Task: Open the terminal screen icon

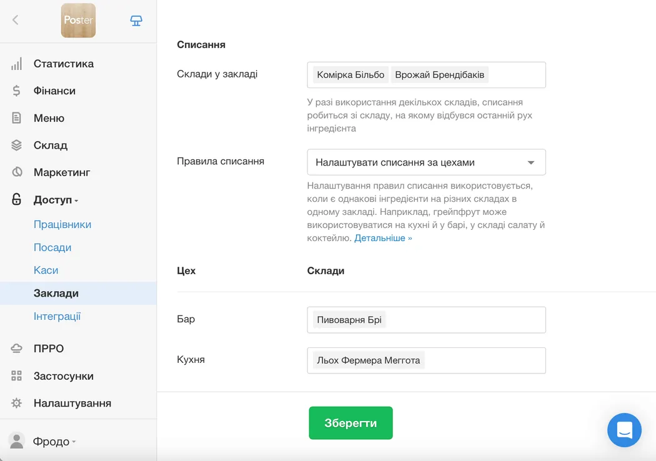Action: tap(136, 20)
